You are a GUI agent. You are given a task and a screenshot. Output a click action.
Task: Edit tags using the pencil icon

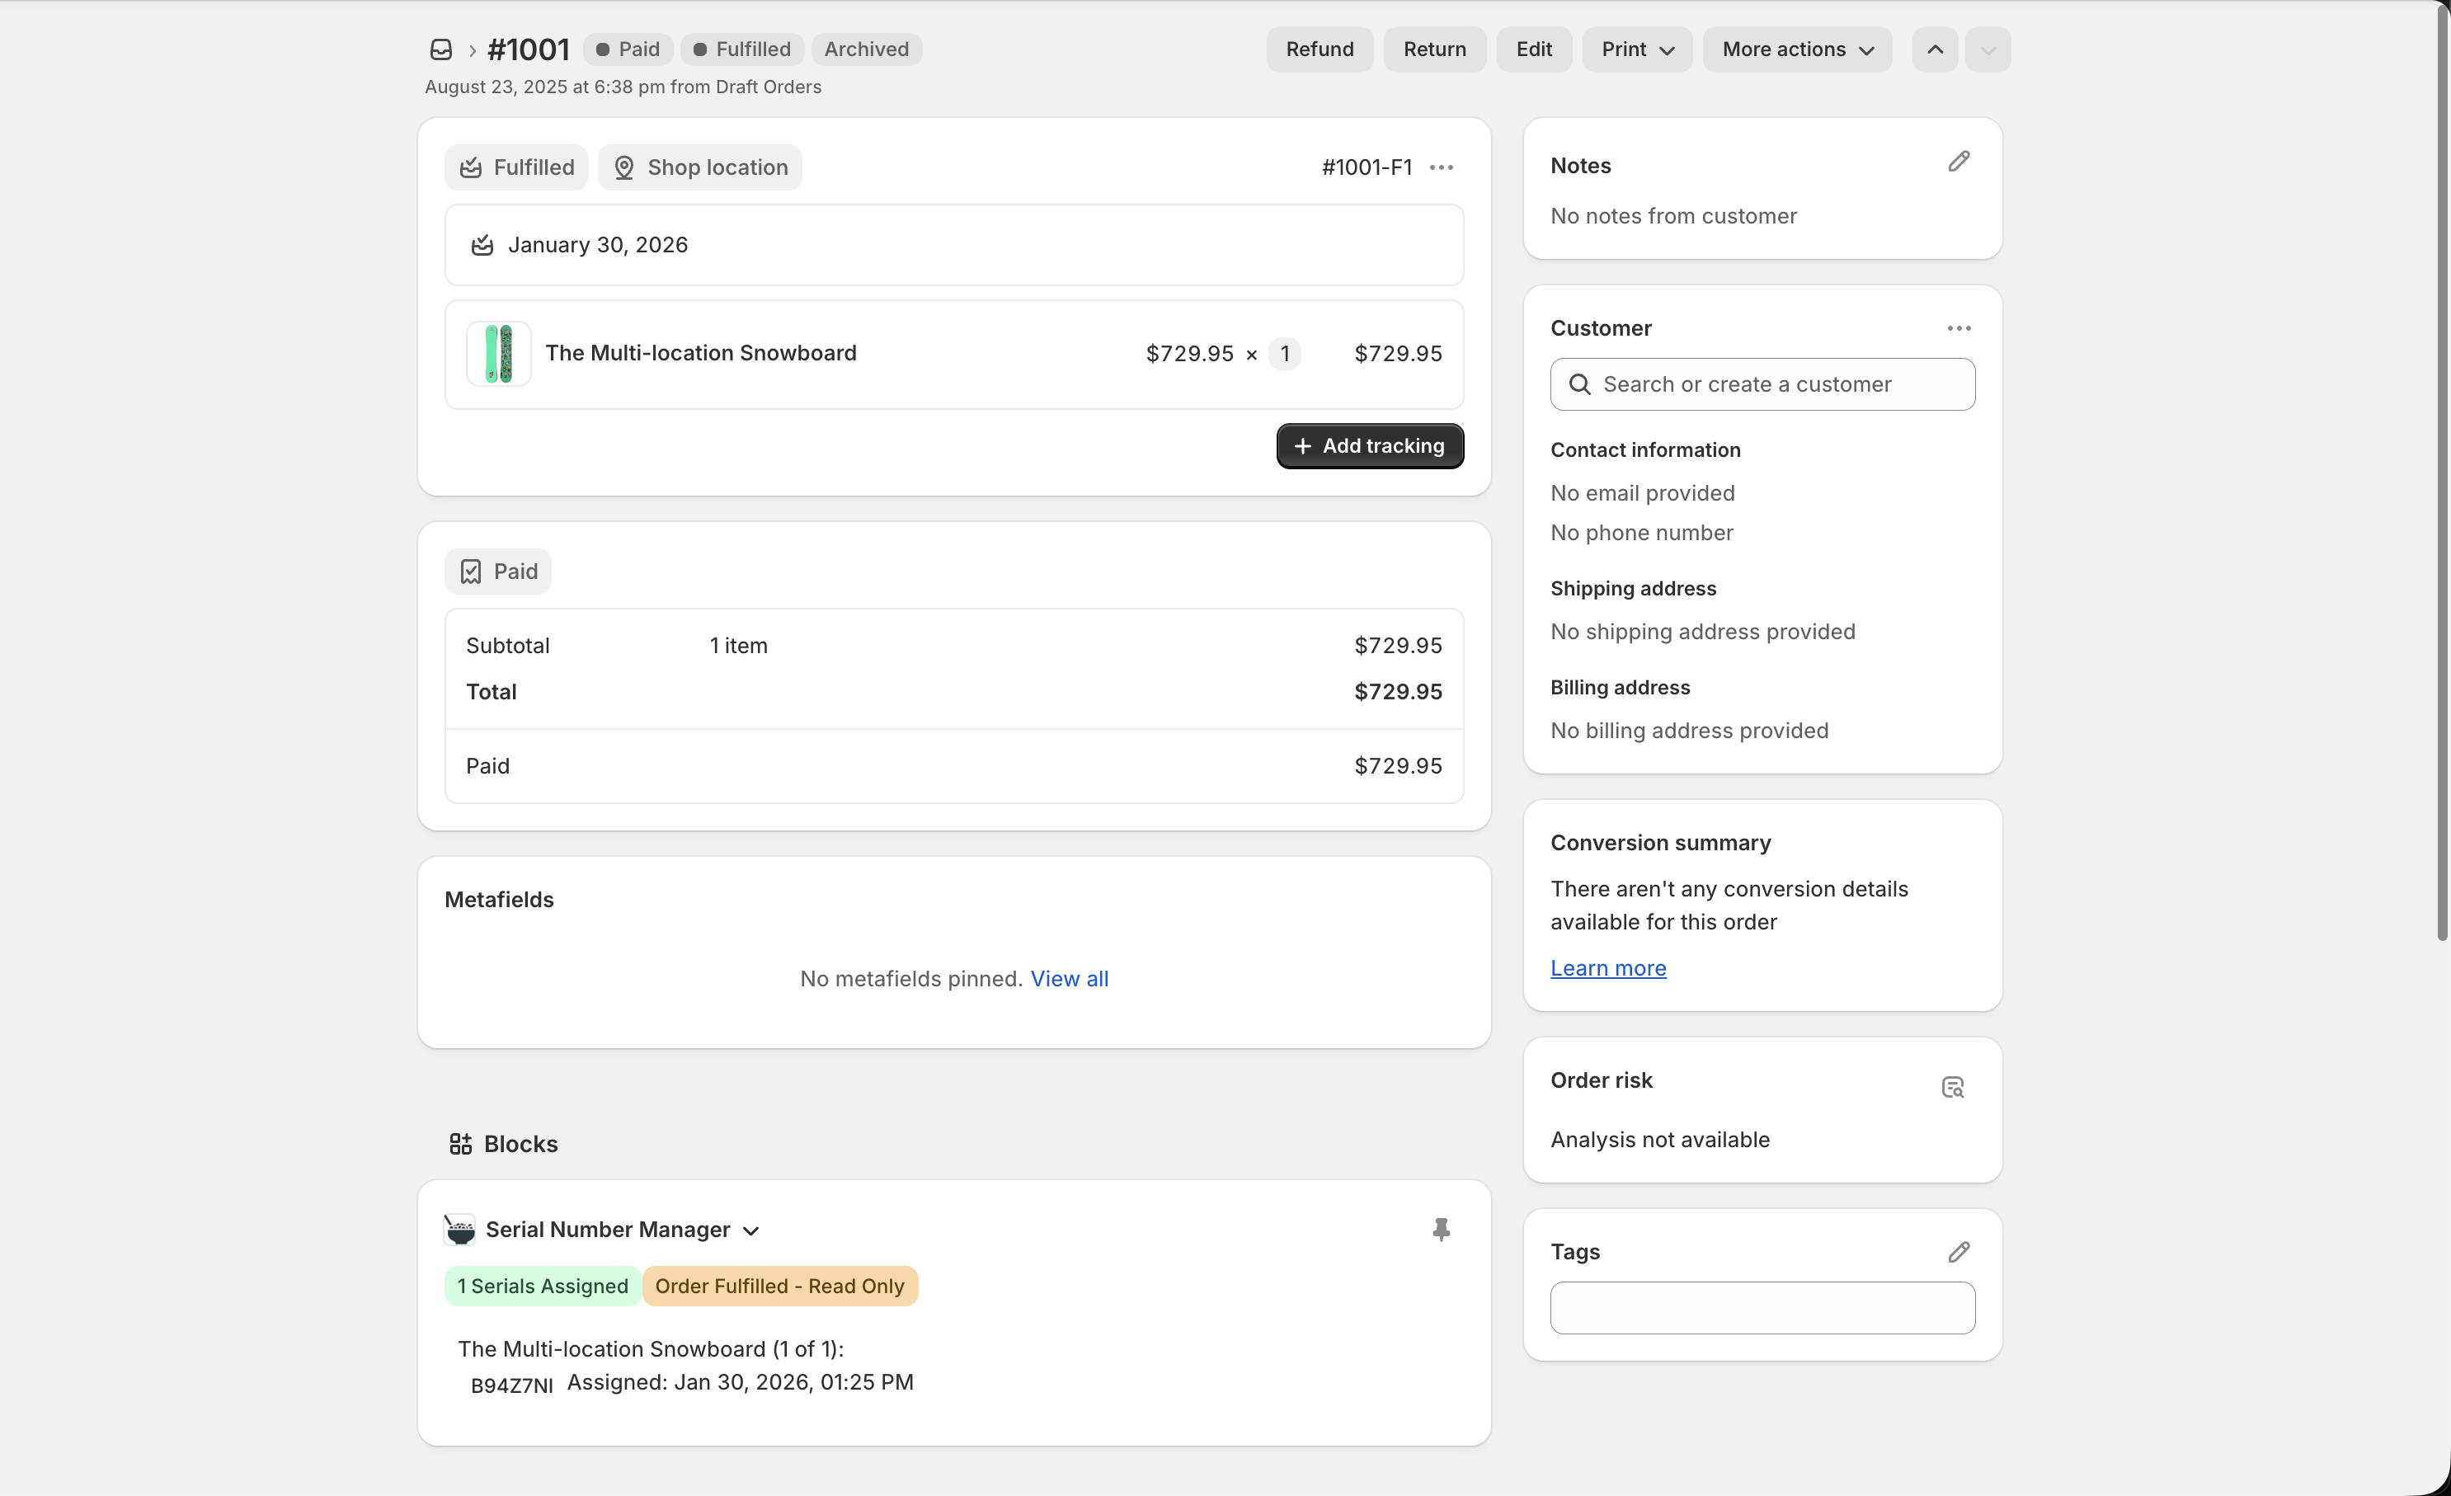pos(1958,1251)
